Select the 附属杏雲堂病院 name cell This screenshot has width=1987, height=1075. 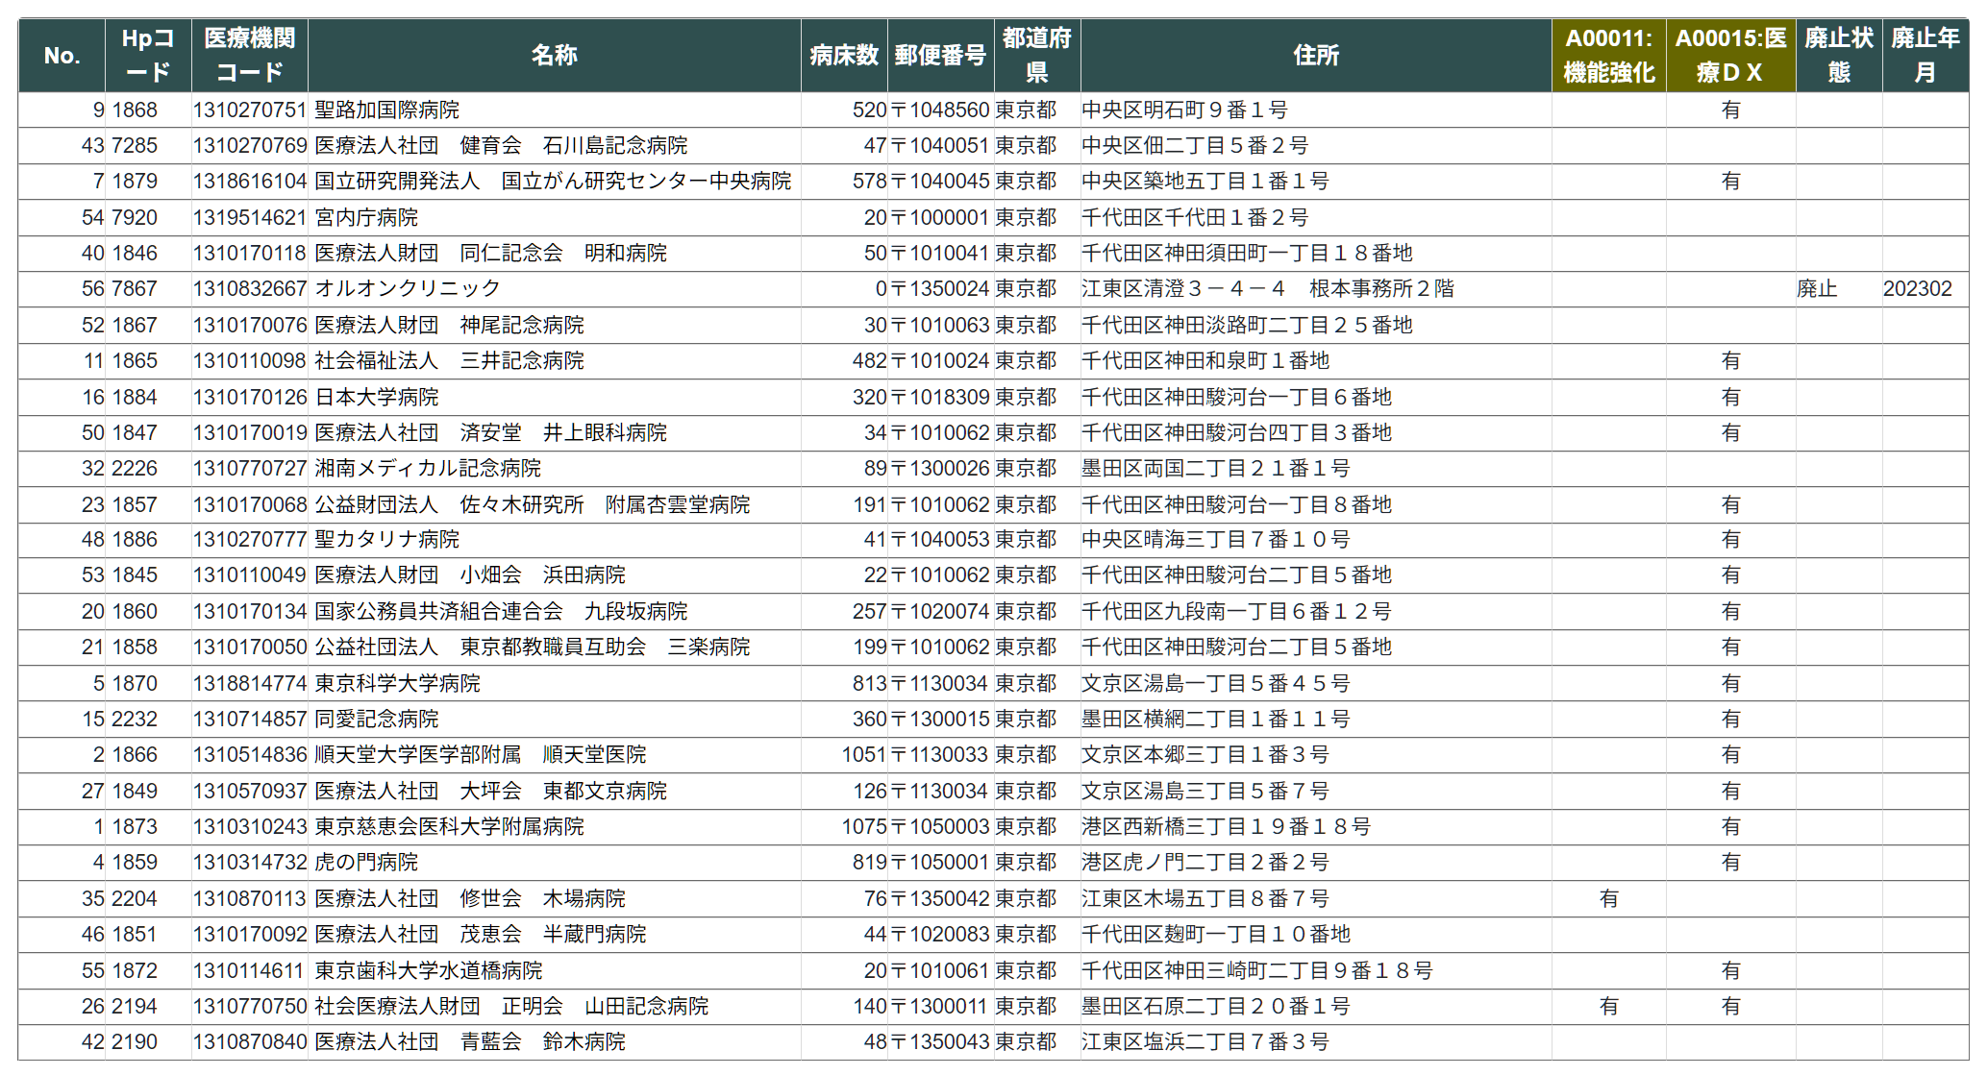coord(555,505)
